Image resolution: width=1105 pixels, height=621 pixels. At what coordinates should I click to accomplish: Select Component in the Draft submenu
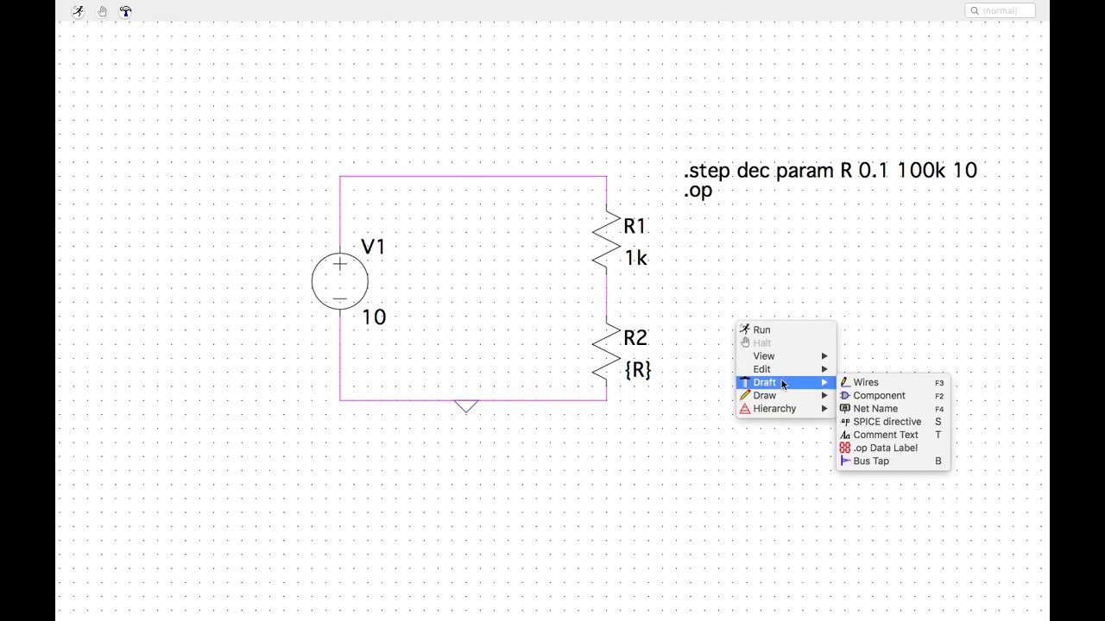coord(893,396)
